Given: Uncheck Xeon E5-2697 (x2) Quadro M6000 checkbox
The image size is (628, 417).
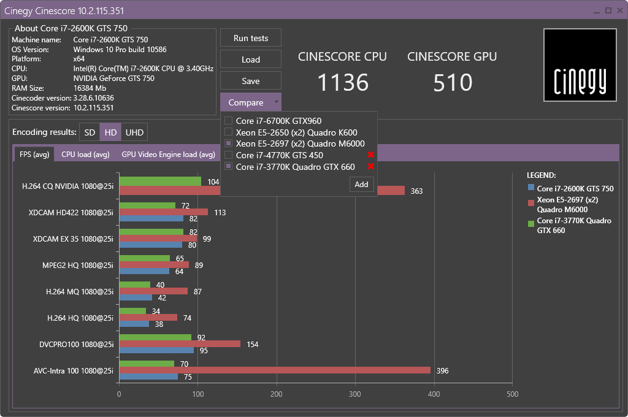Looking at the screenshot, I should (228, 143).
